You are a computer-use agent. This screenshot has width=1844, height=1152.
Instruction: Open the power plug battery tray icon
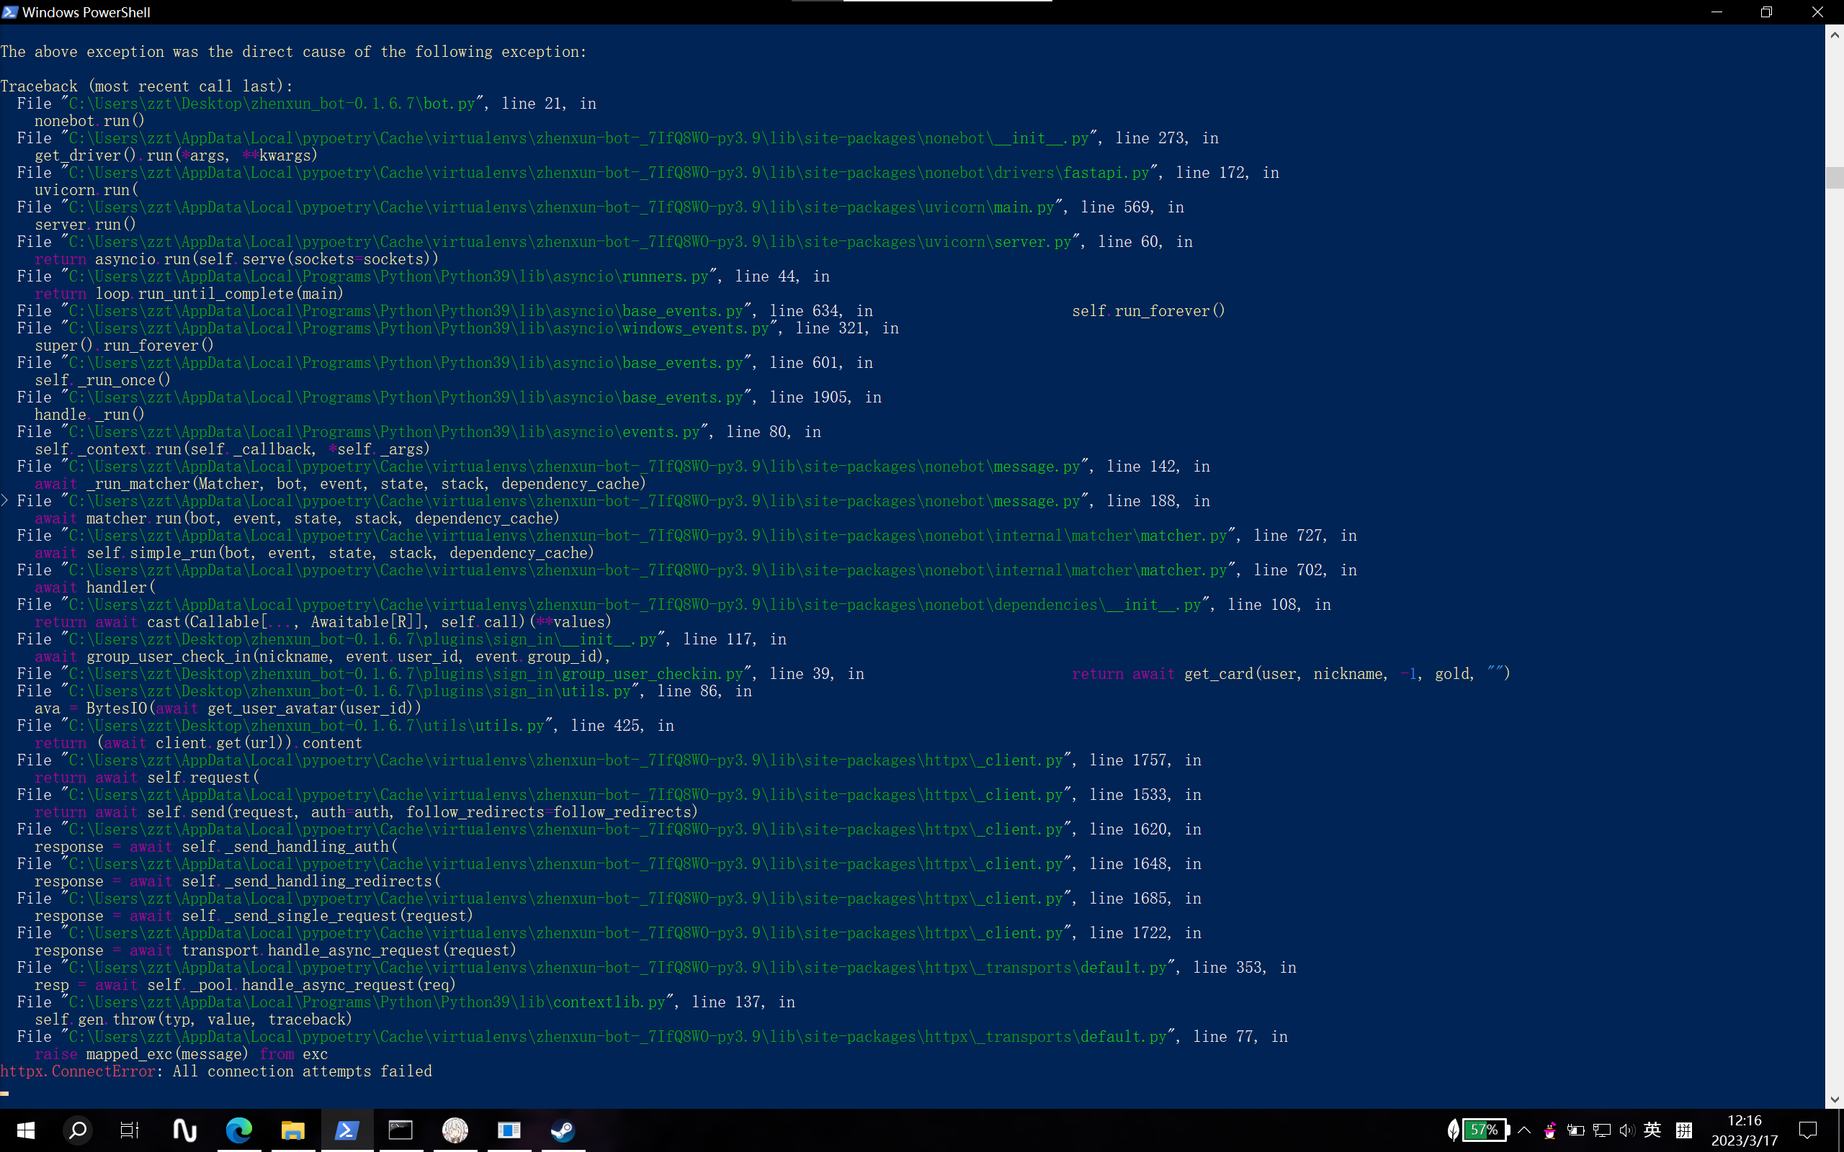coord(1576,1130)
